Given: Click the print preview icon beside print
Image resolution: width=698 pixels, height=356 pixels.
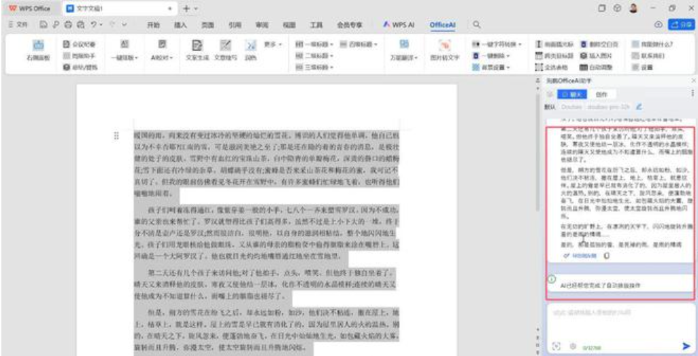Looking at the screenshot, I should (80, 25).
